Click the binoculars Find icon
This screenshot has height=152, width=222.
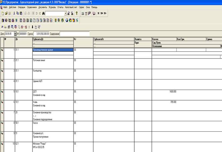coord(42,13)
